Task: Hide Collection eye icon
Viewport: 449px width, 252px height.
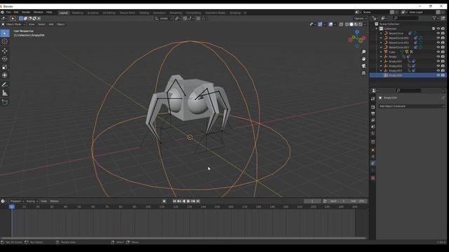Action: [438, 29]
